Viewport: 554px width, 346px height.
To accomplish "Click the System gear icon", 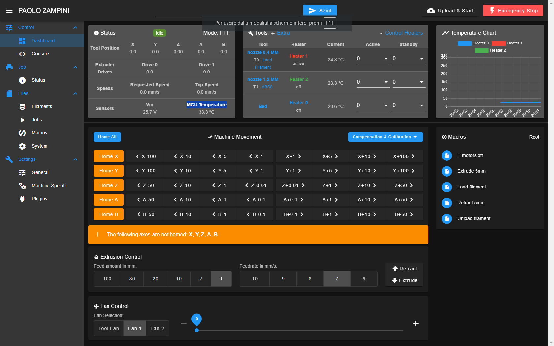I will tap(22, 146).
